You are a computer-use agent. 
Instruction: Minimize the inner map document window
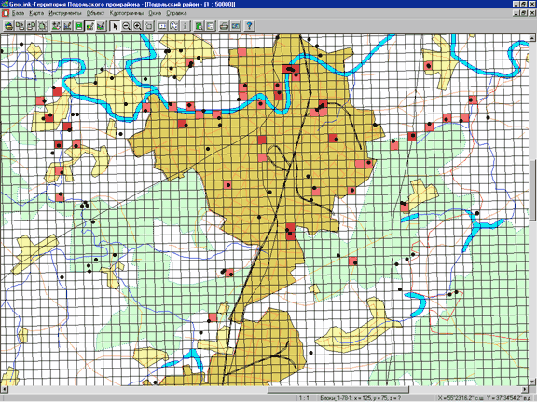pos(516,13)
